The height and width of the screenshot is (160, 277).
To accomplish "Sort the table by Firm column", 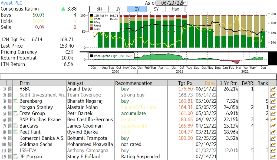I will click(x=42, y=83).
